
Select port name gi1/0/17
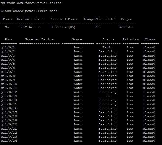coord(9,112)
